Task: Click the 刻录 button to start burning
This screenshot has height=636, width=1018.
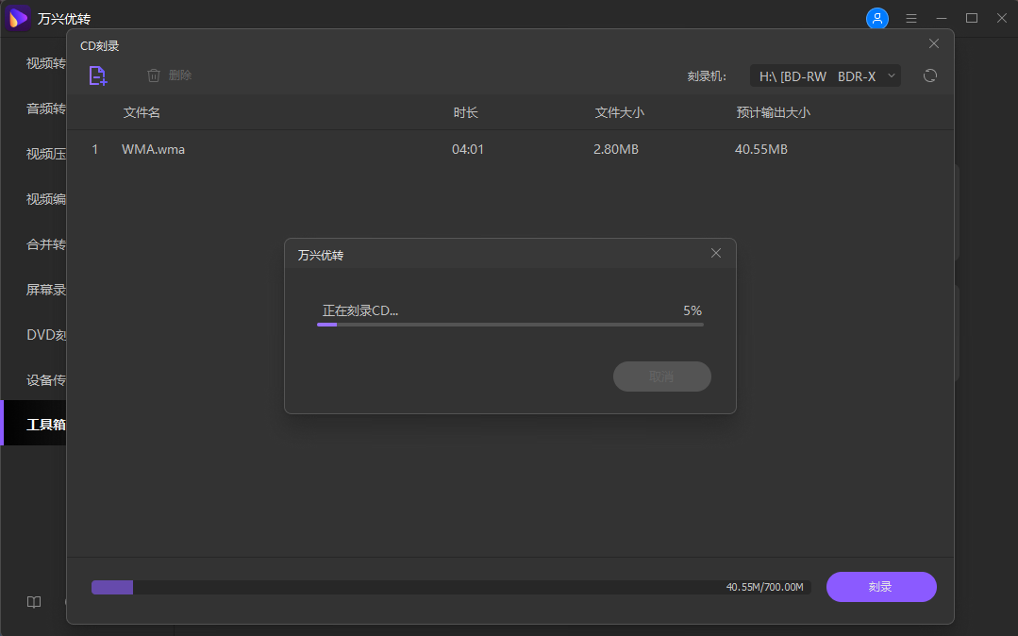Action: pos(880,586)
